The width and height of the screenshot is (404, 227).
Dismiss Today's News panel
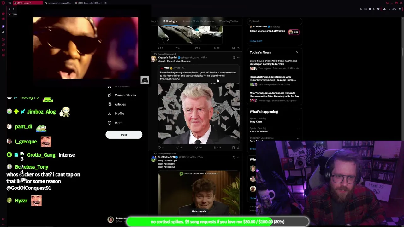297,52
